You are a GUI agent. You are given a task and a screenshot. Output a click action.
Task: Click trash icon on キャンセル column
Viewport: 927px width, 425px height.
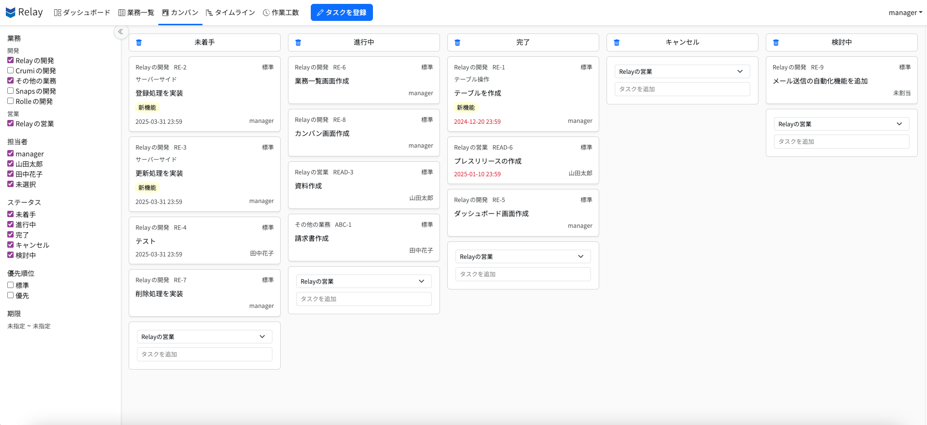[x=617, y=43]
